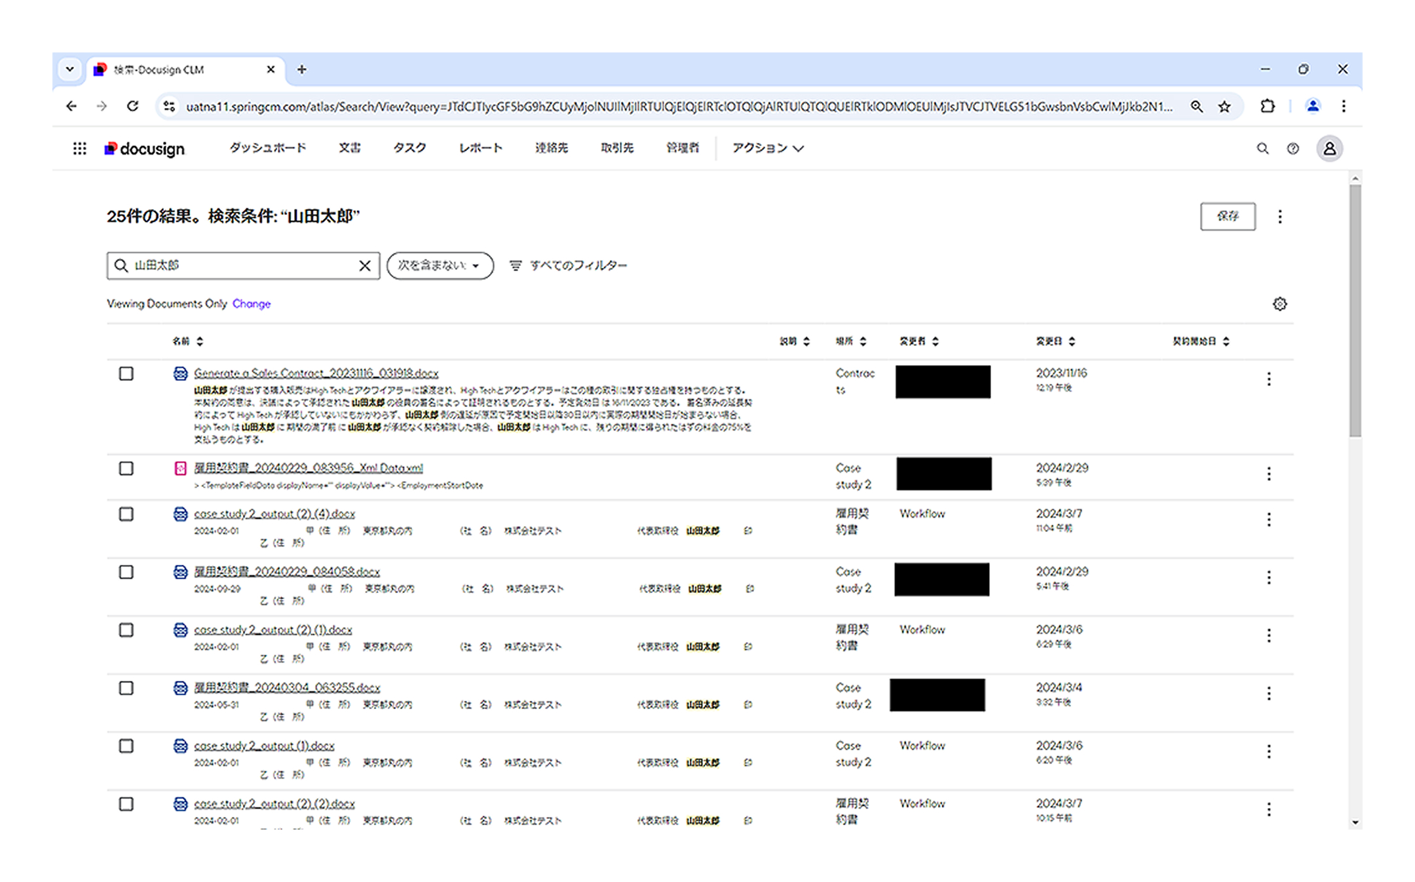Open the help question mark icon
Viewport: 1415px width, 882px height.
point(1292,149)
